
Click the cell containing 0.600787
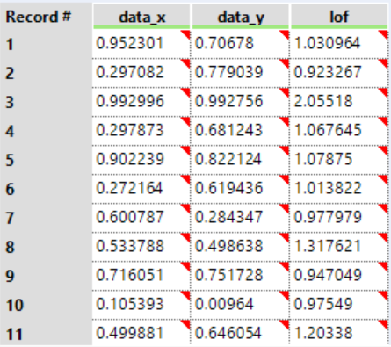pos(141,218)
